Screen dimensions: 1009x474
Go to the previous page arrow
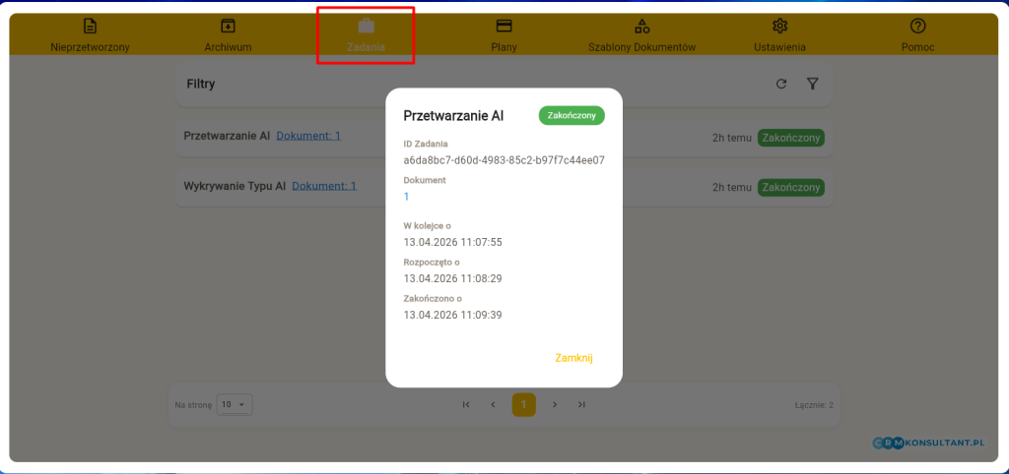click(x=494, y=404)
